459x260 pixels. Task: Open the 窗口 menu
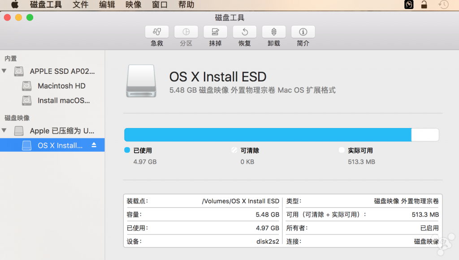tap(160, 4)
